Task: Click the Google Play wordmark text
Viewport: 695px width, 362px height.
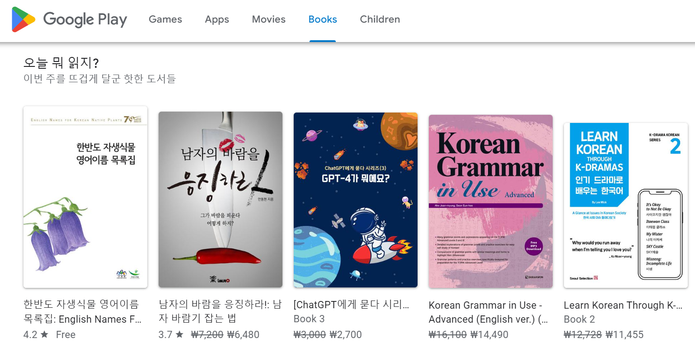Action: pos(85,20)
